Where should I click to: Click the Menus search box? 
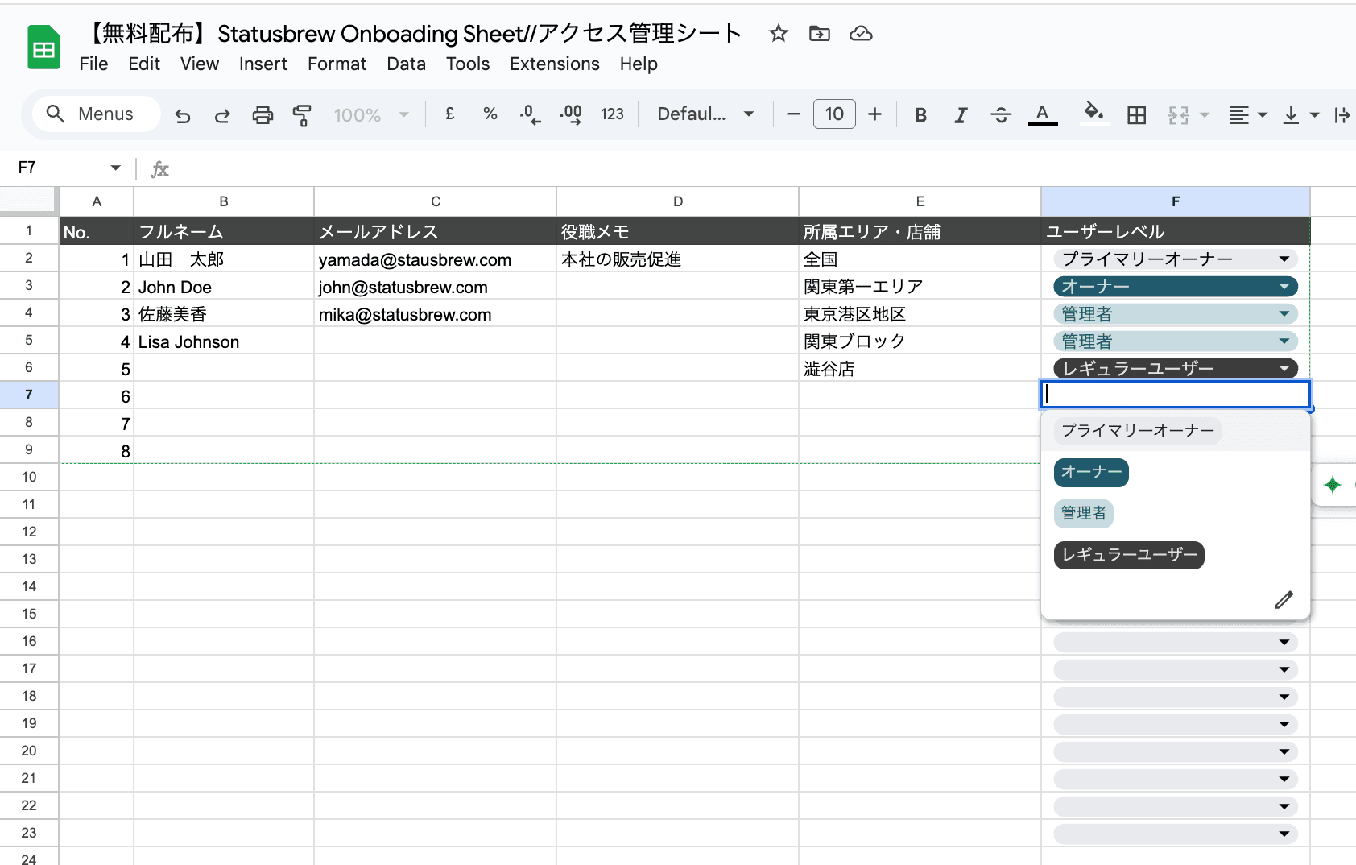coord(97,114)
